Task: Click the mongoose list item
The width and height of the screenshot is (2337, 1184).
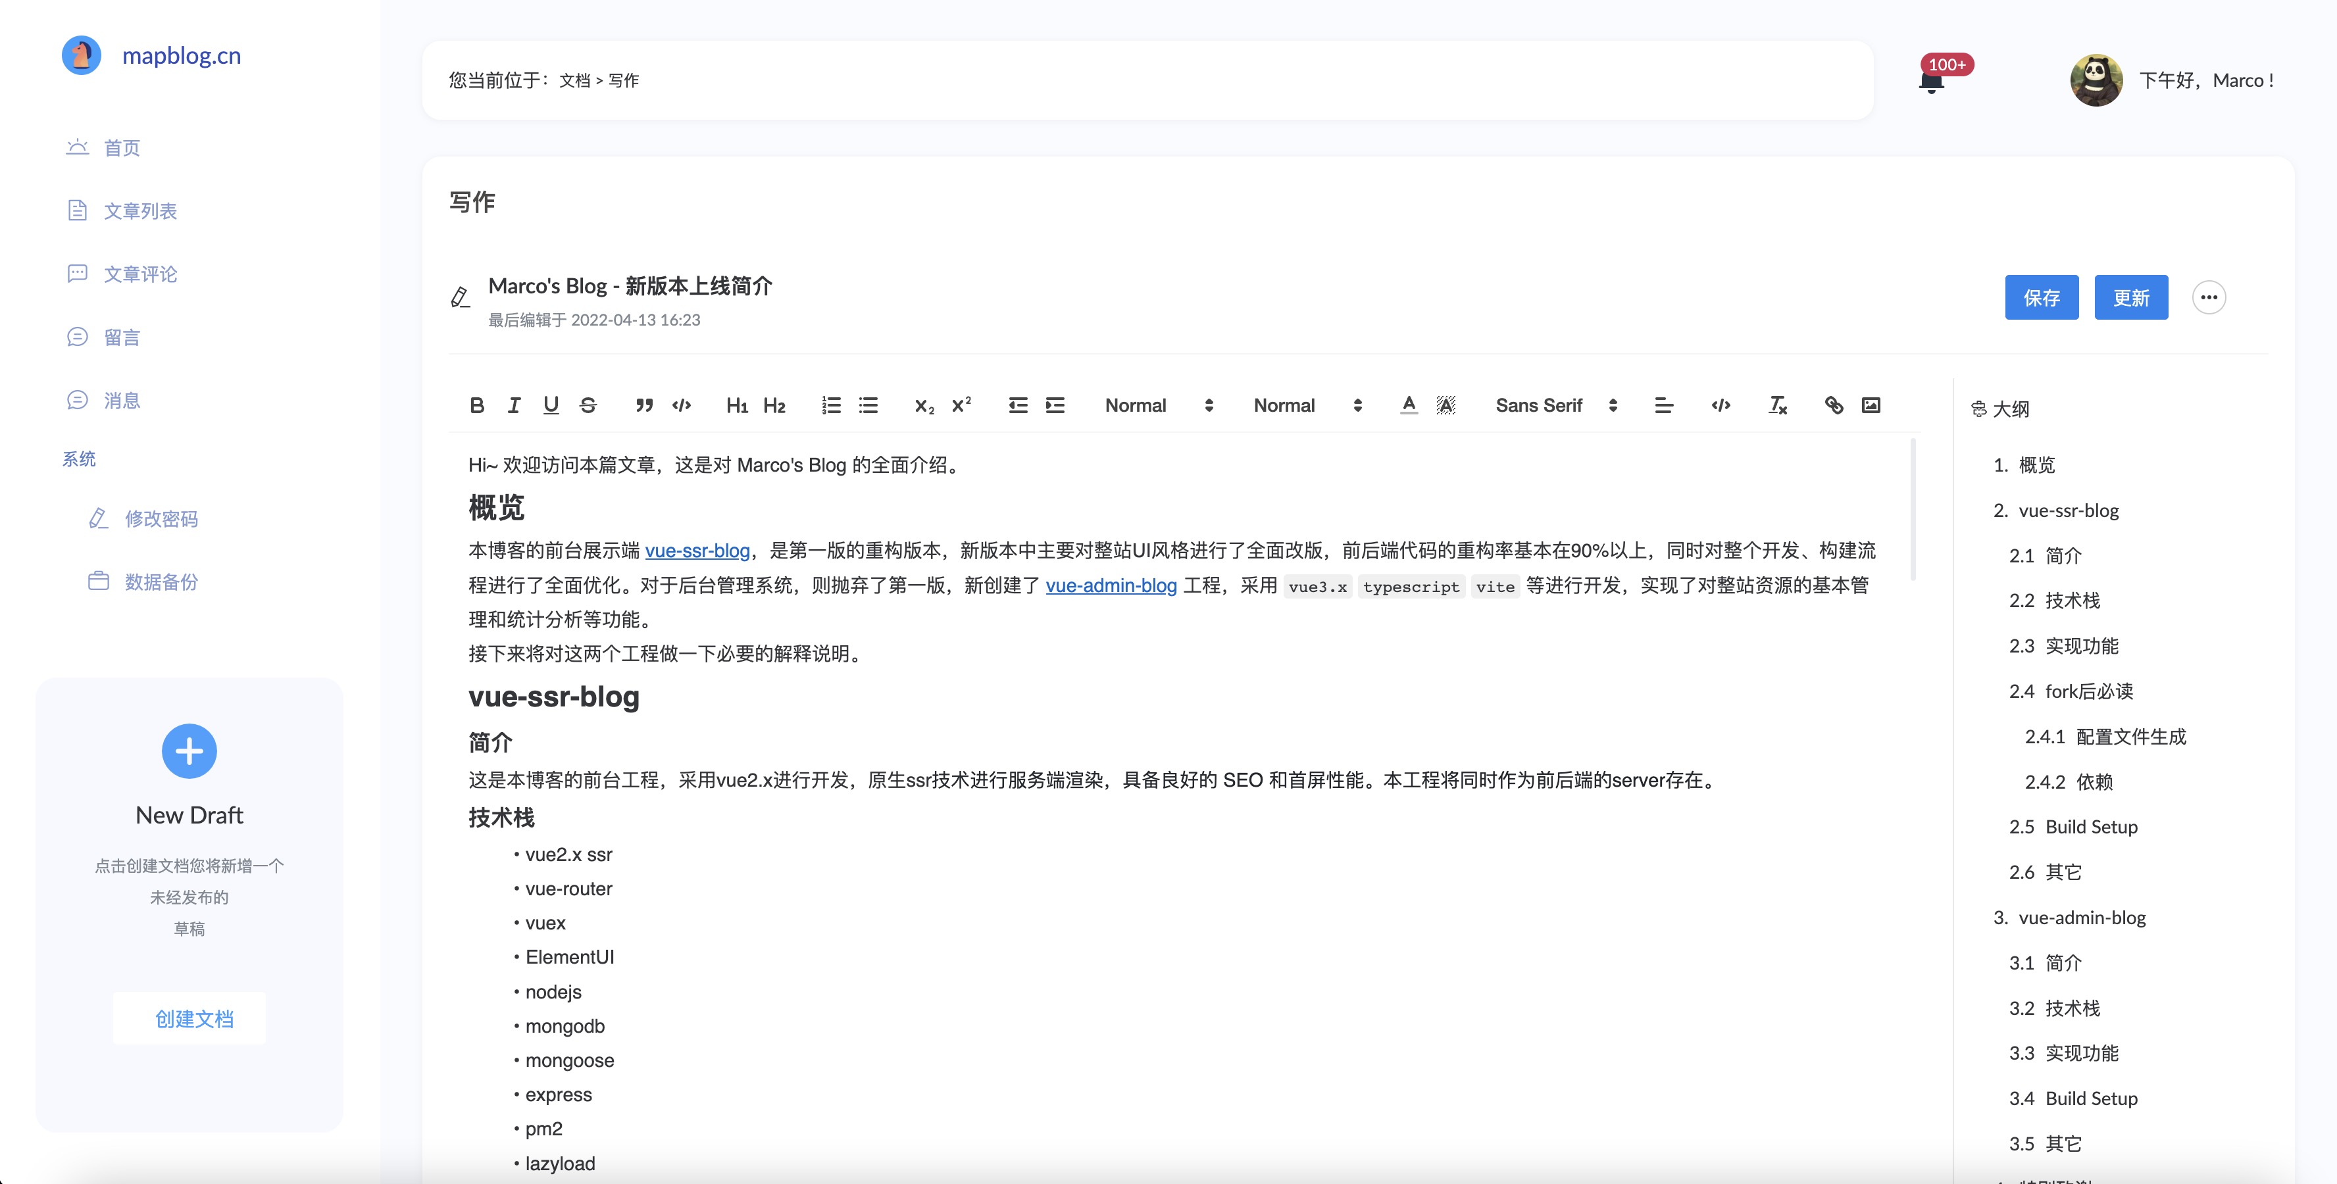Action: [x=570, y=1060]
